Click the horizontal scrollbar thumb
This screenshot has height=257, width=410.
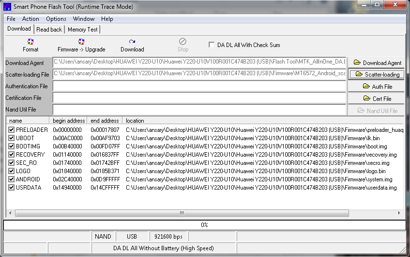[x=182, y=213]
